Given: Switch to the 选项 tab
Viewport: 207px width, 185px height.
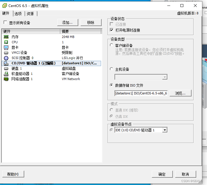Looking at the screenshot, I should pos(18,14).
